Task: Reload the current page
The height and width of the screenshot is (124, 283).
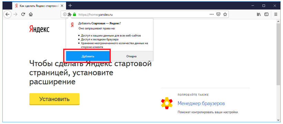Action: pos(23,14)
